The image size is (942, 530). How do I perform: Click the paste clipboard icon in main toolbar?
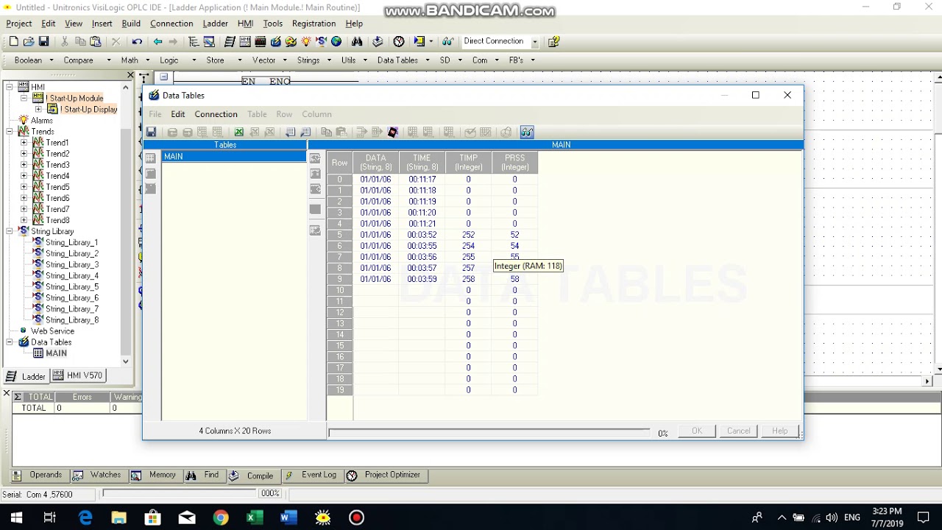(95, 41)
